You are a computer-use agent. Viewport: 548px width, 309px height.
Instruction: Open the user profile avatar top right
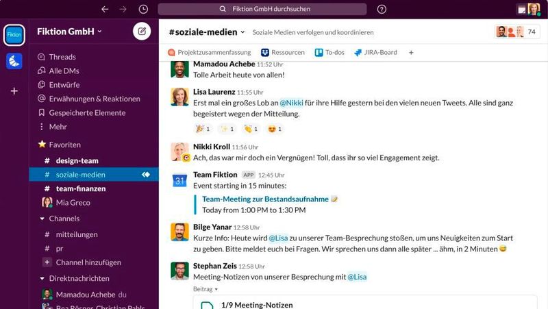(x=534, y=9)
